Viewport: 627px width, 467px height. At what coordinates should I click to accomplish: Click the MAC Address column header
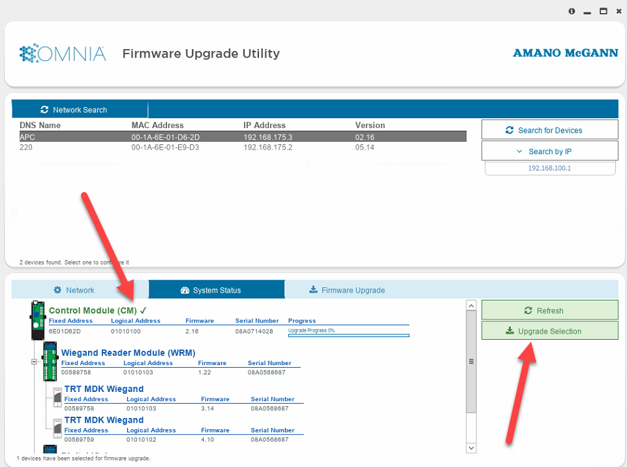tap(157, 125)
